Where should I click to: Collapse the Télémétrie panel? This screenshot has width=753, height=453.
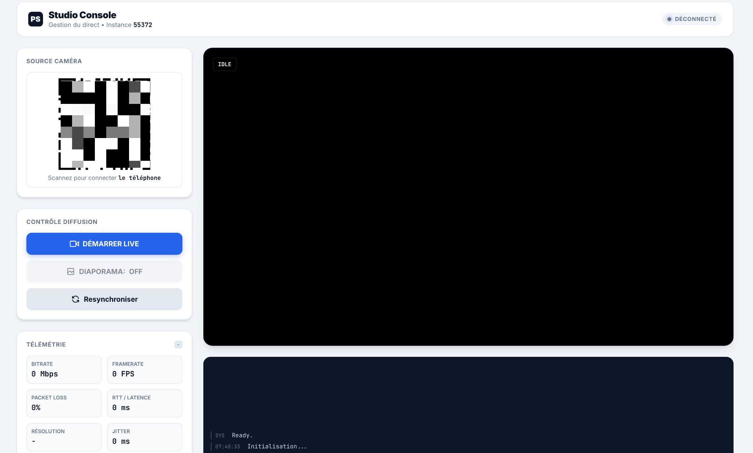178,344
